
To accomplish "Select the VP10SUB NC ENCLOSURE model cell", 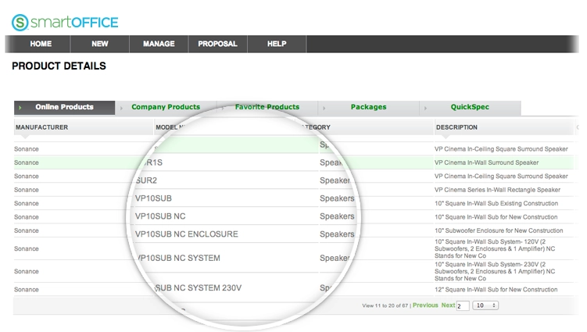I will click(187, 234).
